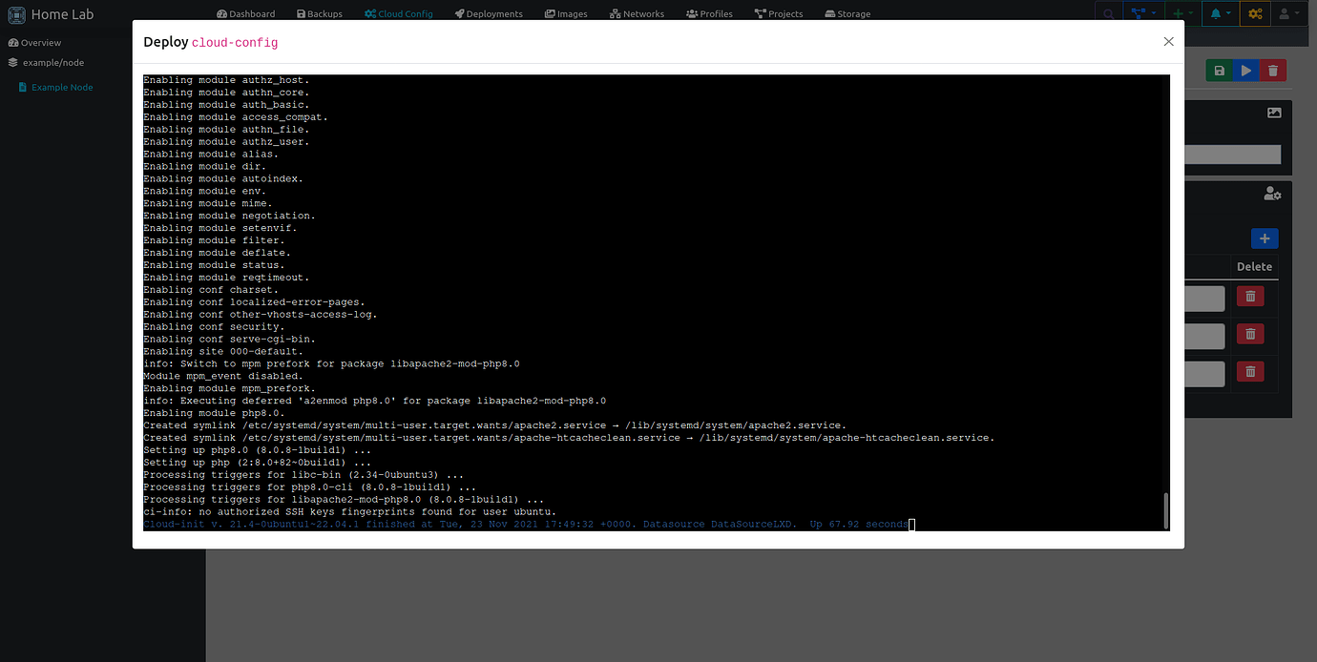1317x662 pixels.
Task: Click the green save disk button
Action: click(1219, 71)
